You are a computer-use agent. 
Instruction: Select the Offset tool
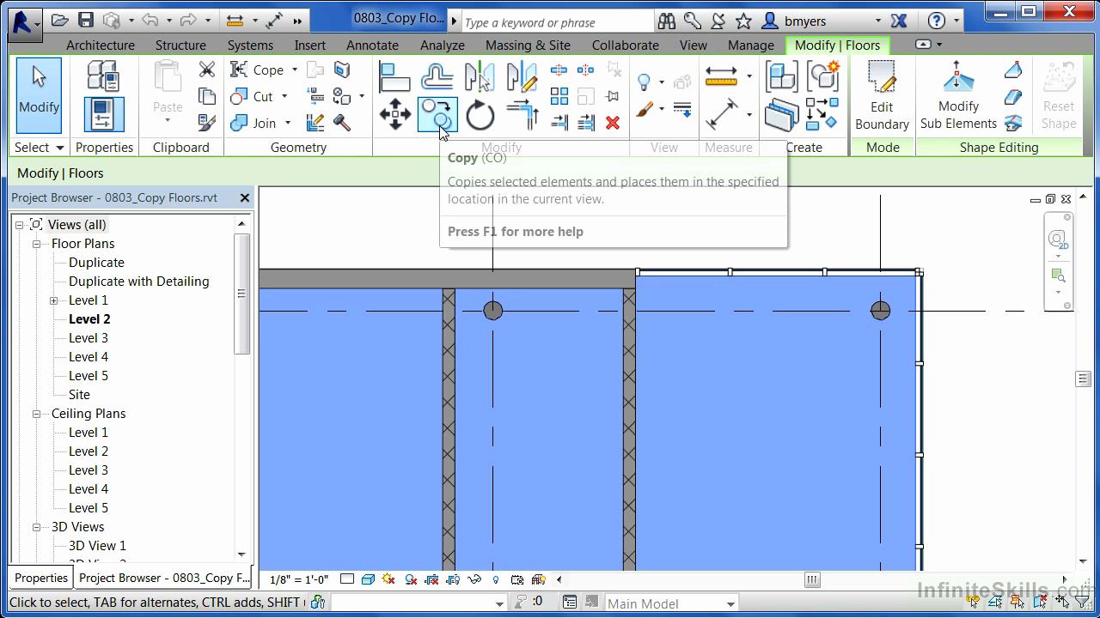coord(437,77)
